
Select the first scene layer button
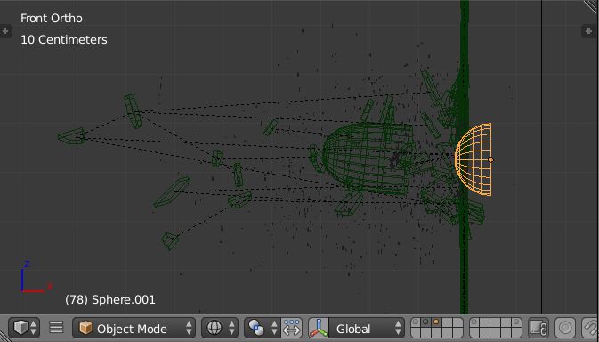(x=416, y=322)
